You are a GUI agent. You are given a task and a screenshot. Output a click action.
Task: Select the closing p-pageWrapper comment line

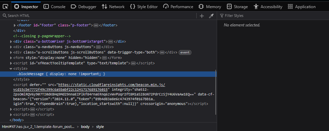pos(42,36)
